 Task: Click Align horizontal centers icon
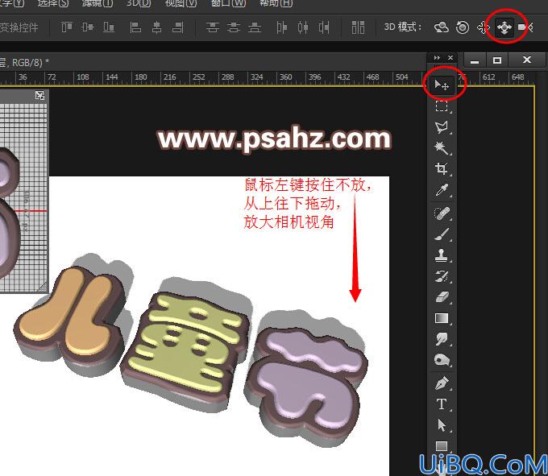point(156,27)
